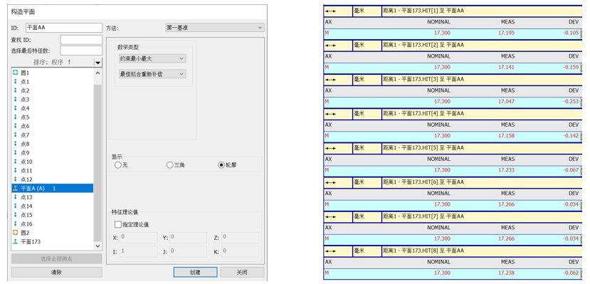Open the 约束最小最大 math type dropdown
This screenshot has height=284, width=590.
[x=152, y=58]
